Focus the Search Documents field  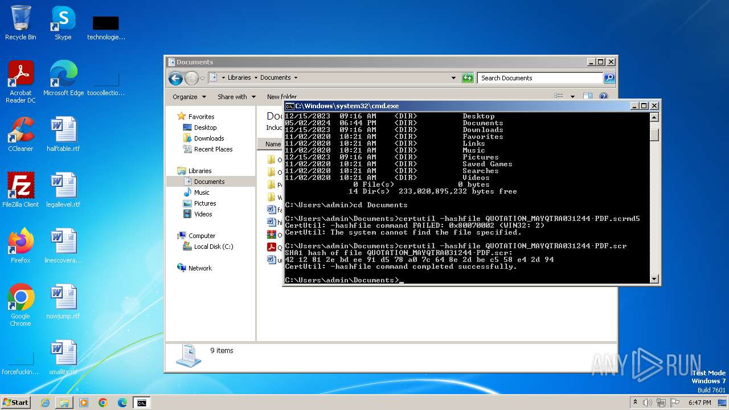point(540,78)
